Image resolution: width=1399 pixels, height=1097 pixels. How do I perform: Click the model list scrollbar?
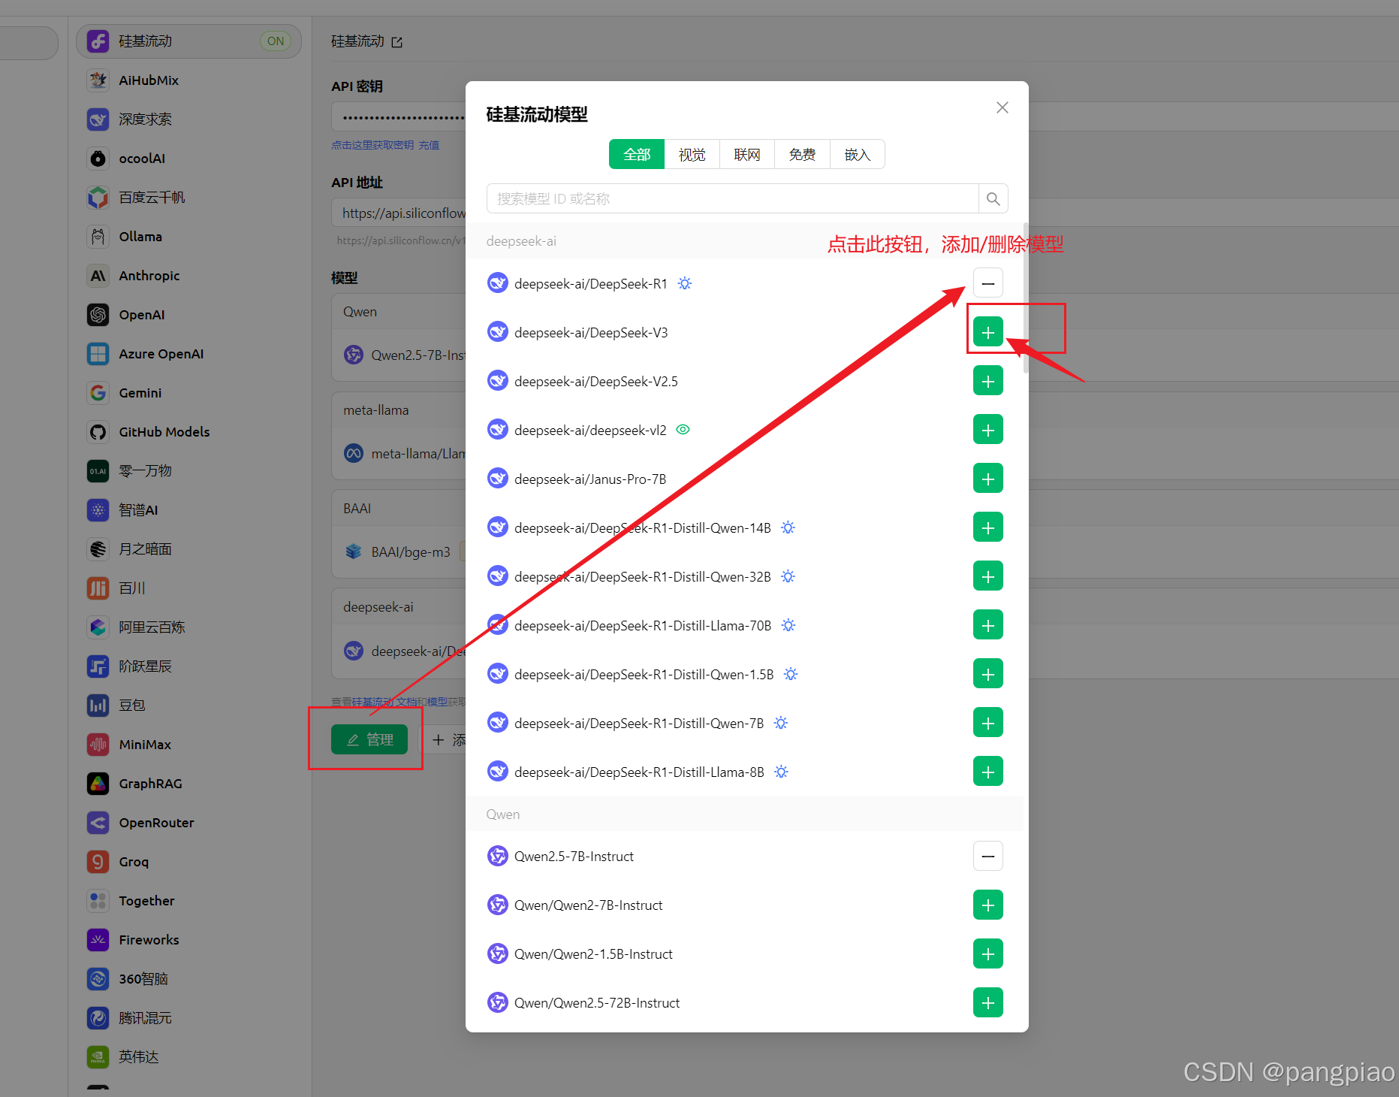point(1026,298)
